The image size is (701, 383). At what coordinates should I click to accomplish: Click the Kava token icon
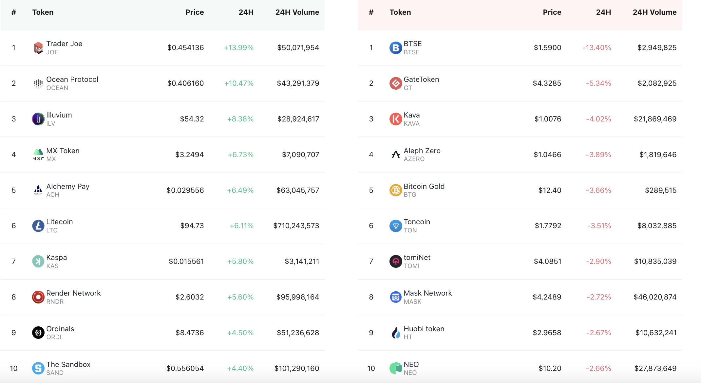396,119
